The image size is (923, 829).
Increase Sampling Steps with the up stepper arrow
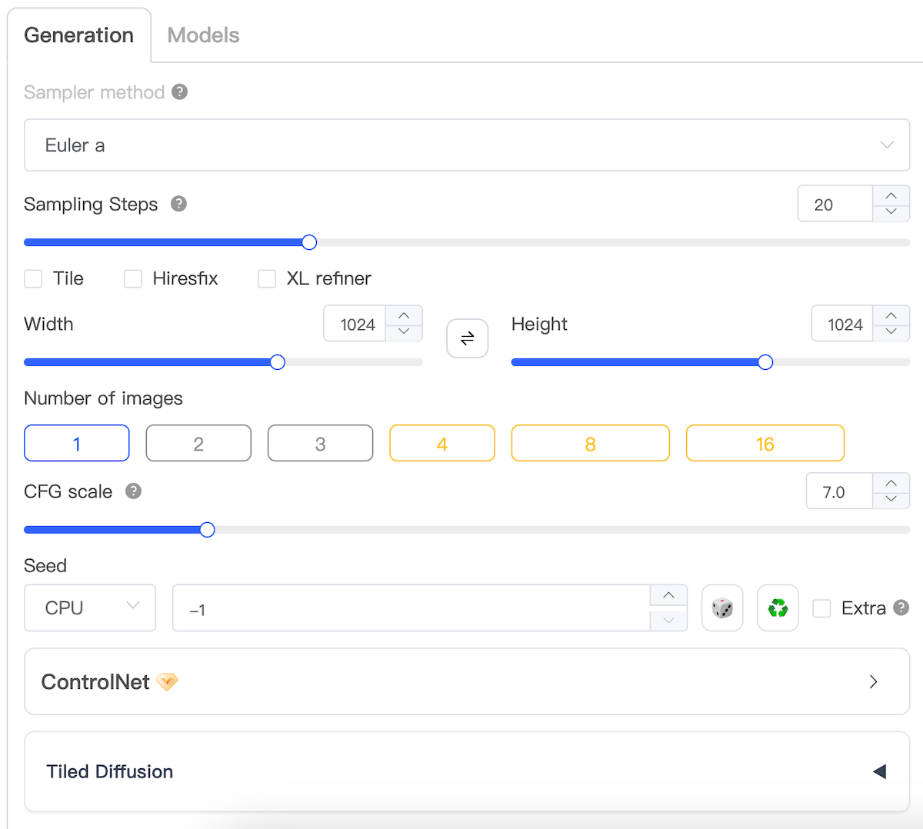[891, 197]
